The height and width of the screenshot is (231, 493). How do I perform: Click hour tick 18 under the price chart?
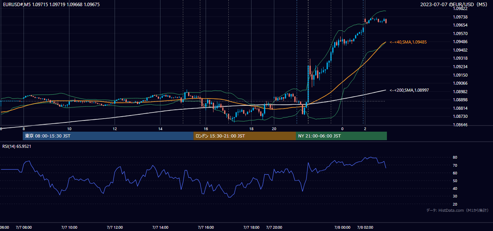(251, 129)
